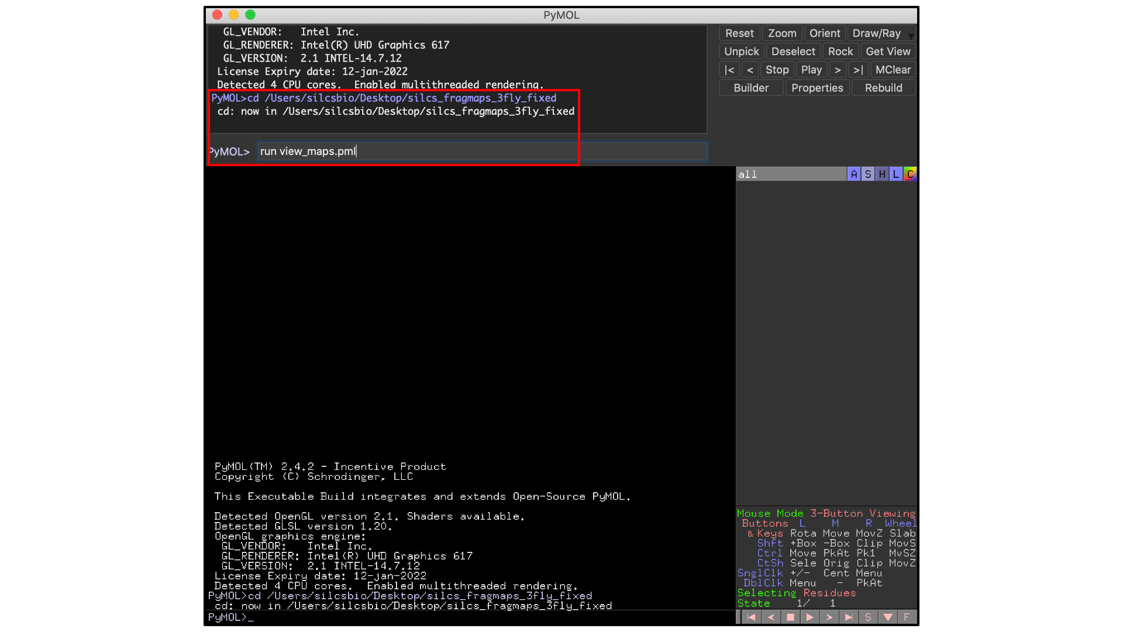
Task: Click the skip-to-last-frame icon in the bottom bar
Action: [848, 617]
